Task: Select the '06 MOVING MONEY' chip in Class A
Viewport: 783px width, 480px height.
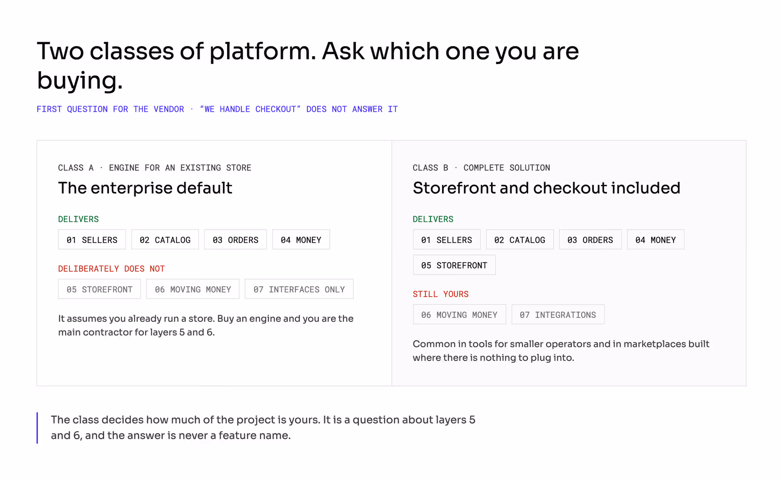Action: (x=193, y=289)
